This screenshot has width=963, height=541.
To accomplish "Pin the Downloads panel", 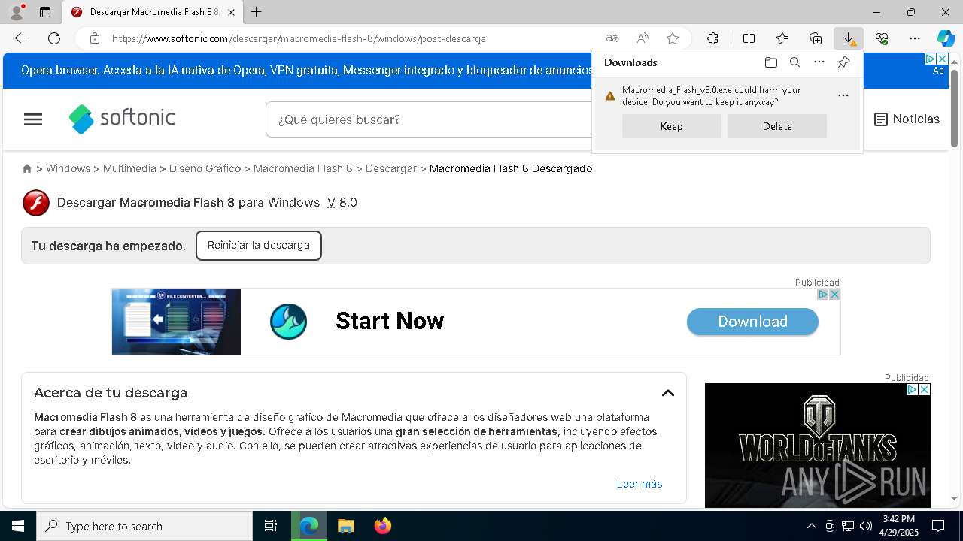I will pyautogui.click(x=843, y=62).
